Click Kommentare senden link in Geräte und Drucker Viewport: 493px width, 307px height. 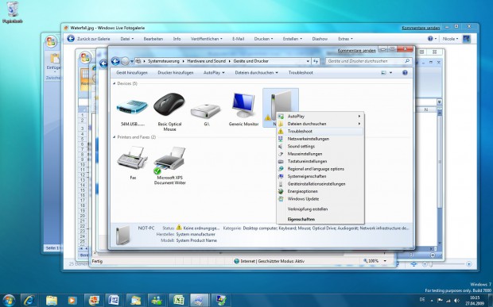click(x=356, y=51)
